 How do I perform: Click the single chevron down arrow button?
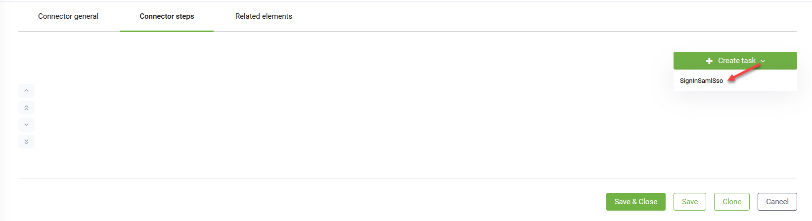(x=26, y=125)
